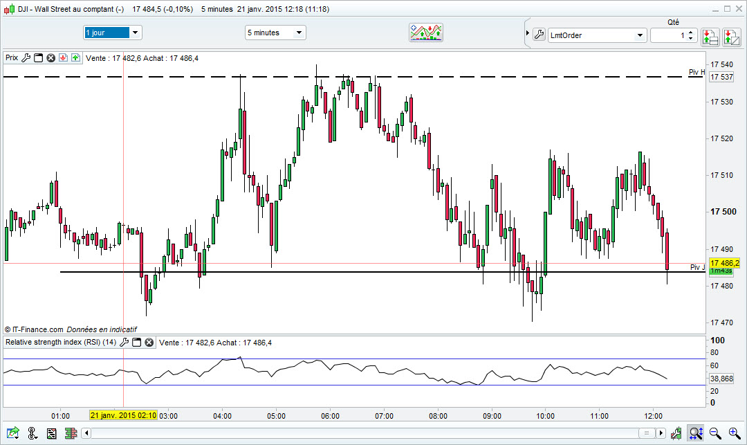The image size is (747, 445).
Task: Open Prix panel wrench settings
Action: [x=26, y=57]
